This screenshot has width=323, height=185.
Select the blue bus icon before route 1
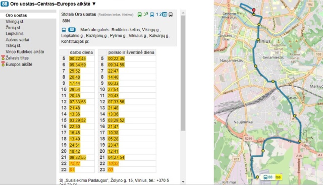152,15
